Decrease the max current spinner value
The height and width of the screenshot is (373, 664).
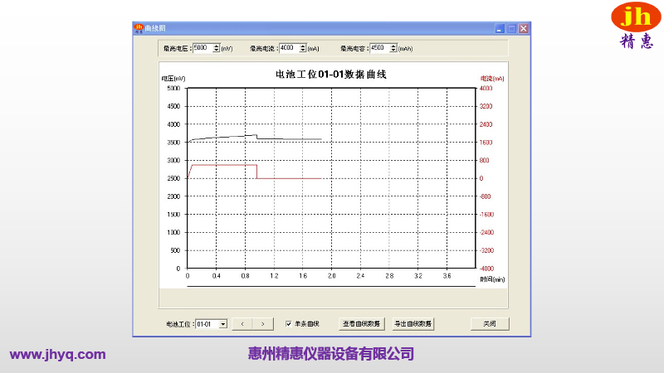pyautogui.click(x=303, y=51)
